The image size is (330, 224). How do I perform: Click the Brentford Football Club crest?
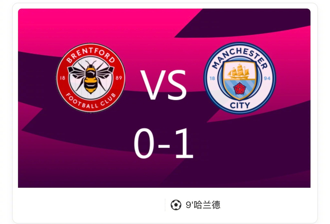tap(91, 78)
